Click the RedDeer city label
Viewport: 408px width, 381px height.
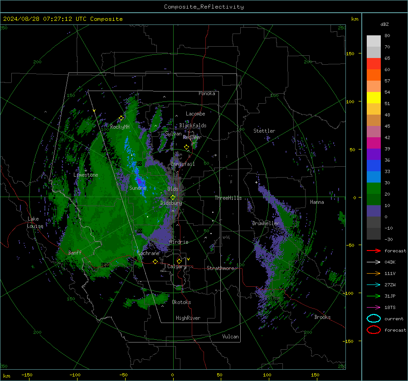point(192,137)
